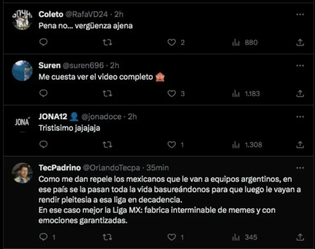Select the share icon on JONA12's tweet
This screenshot has height=249, width=315.
(x=300, y=145)
